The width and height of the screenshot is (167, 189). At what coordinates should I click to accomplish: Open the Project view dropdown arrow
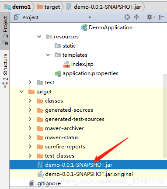90,17
